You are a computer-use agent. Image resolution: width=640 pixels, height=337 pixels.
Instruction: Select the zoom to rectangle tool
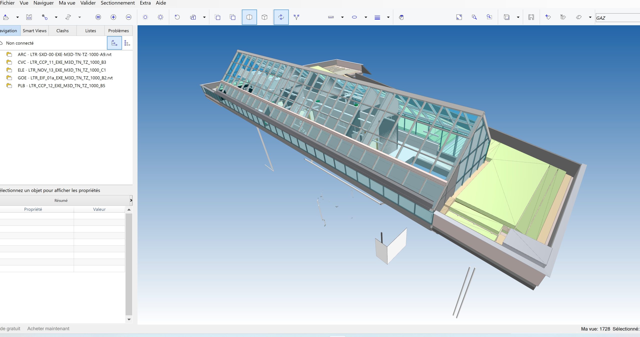489,17
